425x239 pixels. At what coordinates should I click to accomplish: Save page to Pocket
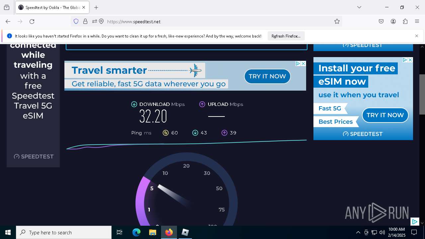pos(381,22)
